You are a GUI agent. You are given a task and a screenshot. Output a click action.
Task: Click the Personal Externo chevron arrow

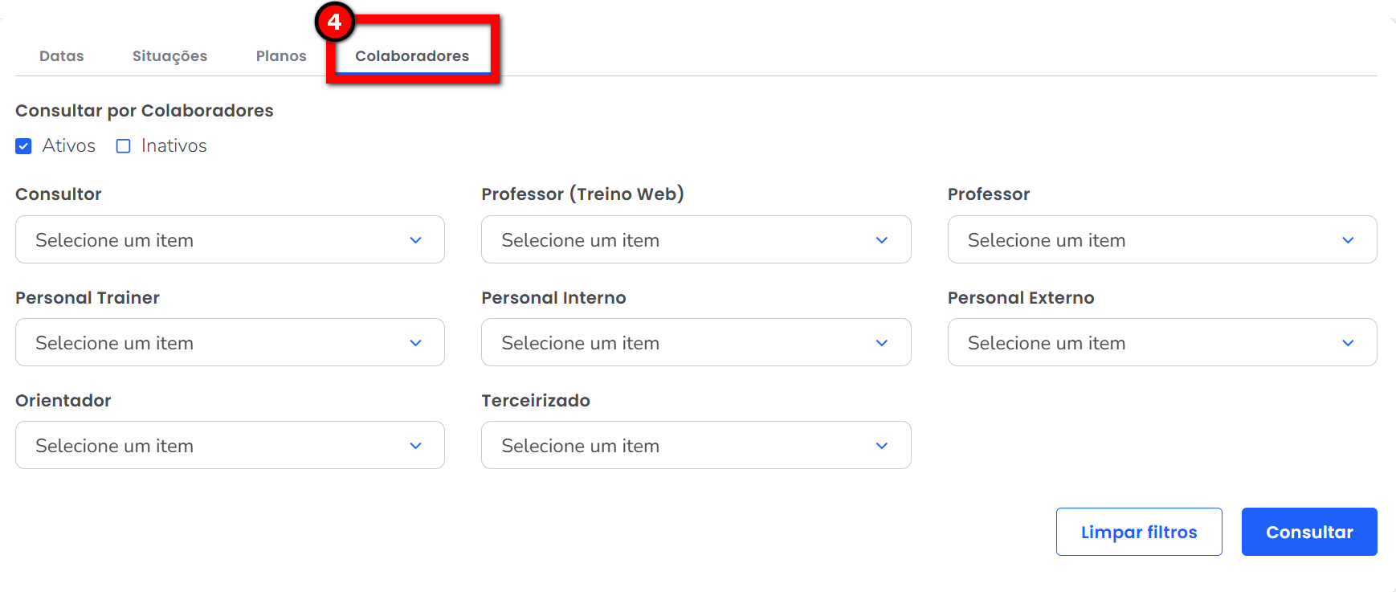(x=1348, y=343)
